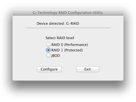Choose the JBOD radio button
Screen dimensions: 136x102
[48, 56]
